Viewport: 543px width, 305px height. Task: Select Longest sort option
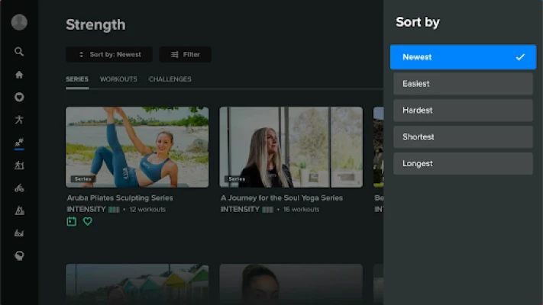click(463, 164)
